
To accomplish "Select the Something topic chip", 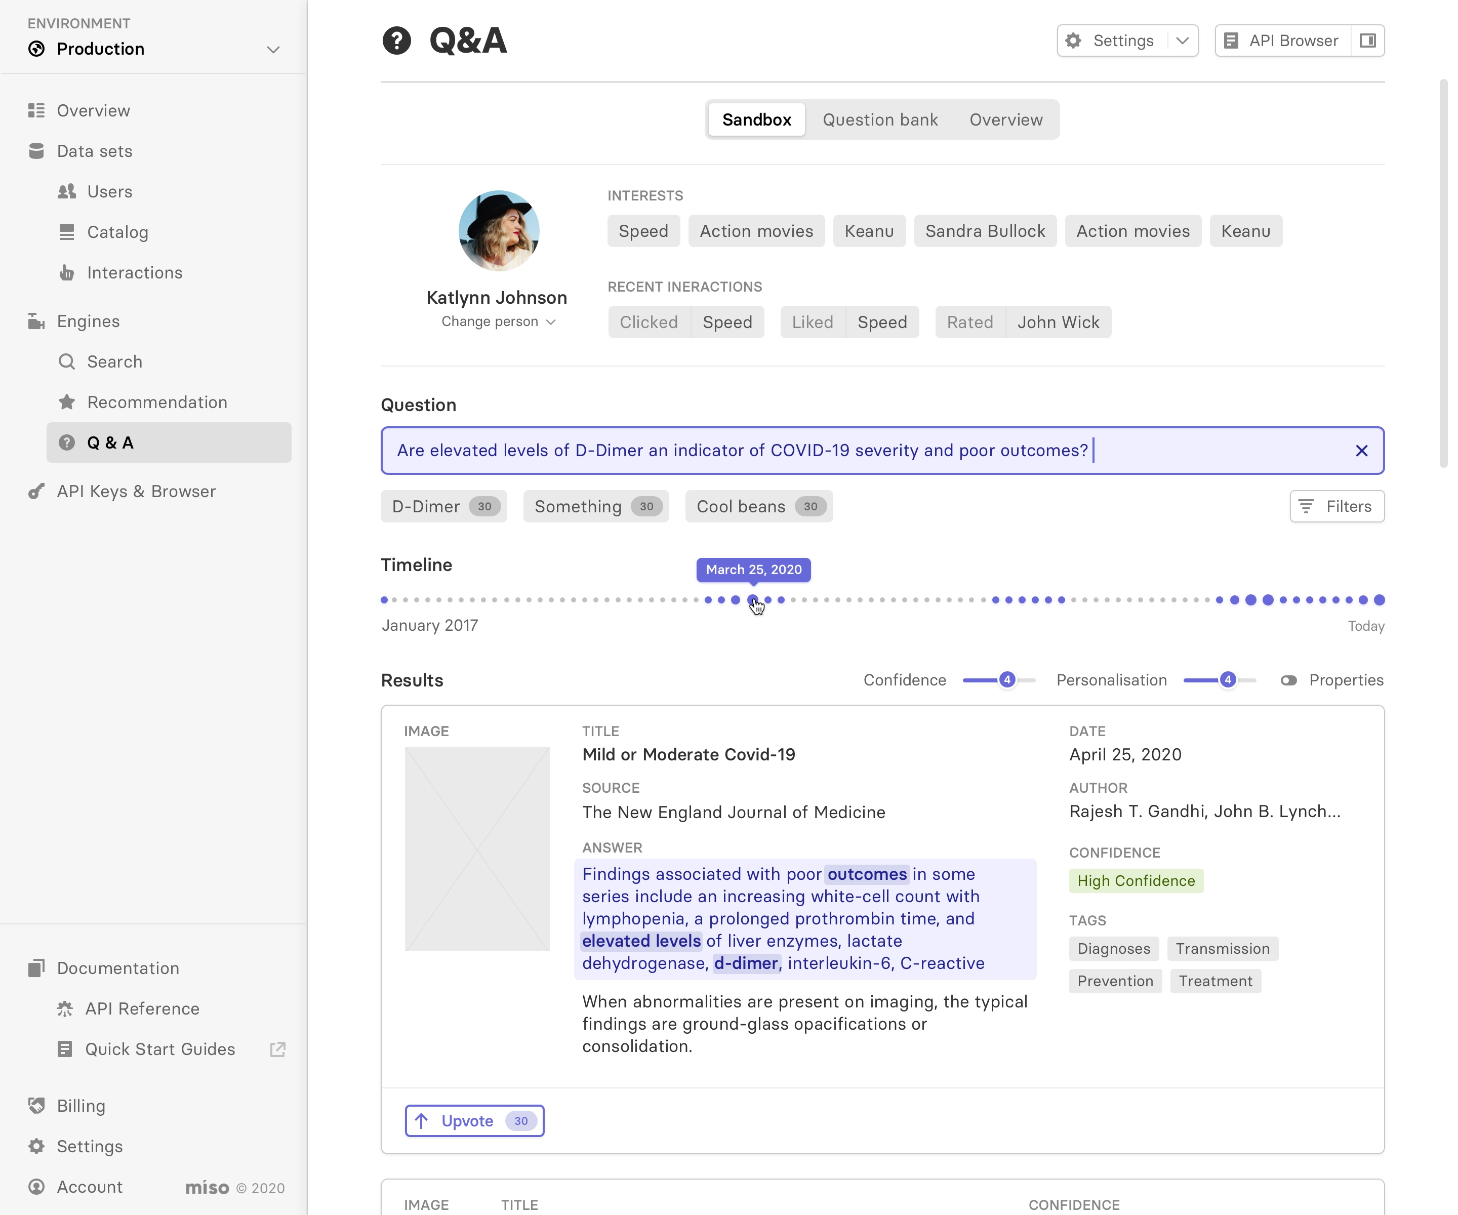I will [x=596, y=506].
